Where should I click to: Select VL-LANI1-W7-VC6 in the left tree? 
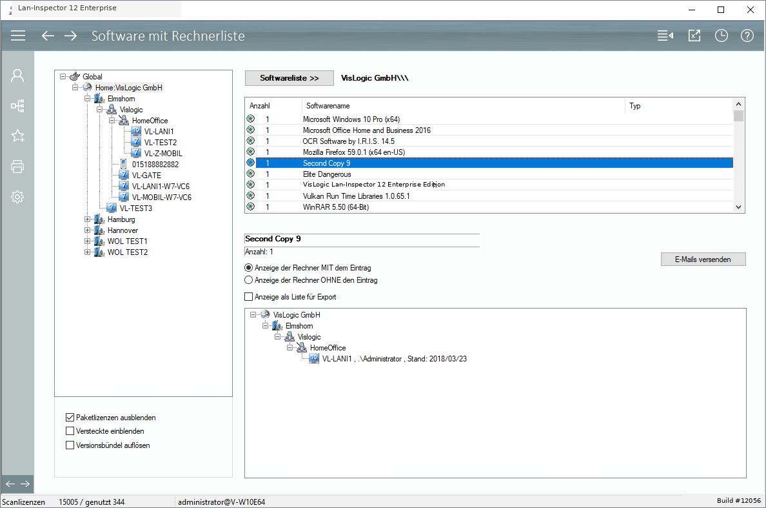161,187
